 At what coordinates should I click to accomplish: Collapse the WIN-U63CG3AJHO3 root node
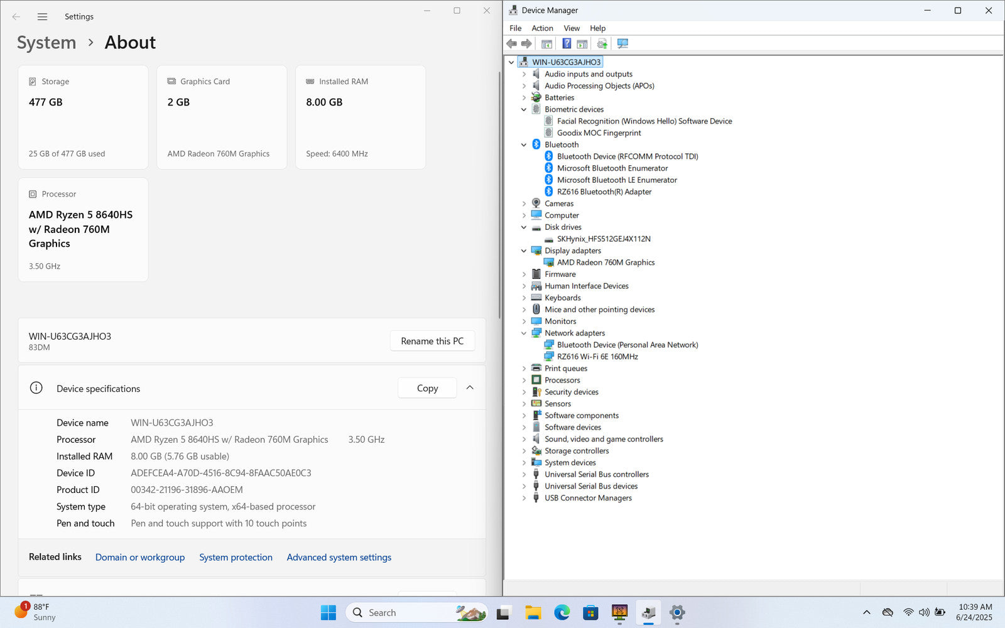pyautogui.click(x=511, y=62)
